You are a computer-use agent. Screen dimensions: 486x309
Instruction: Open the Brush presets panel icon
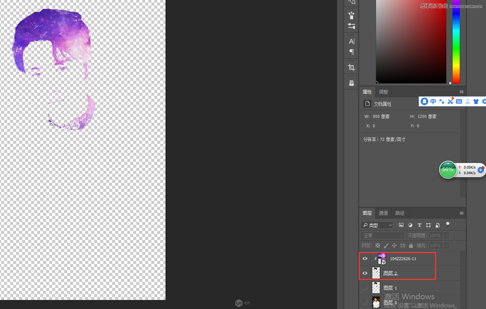pyautogui.click(x=351, y=15)
